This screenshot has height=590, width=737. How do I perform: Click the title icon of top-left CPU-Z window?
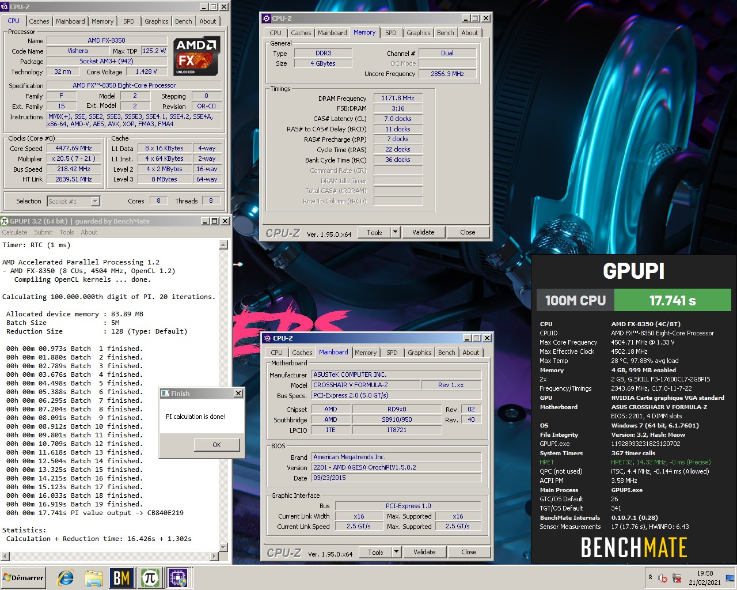point(5,7)
